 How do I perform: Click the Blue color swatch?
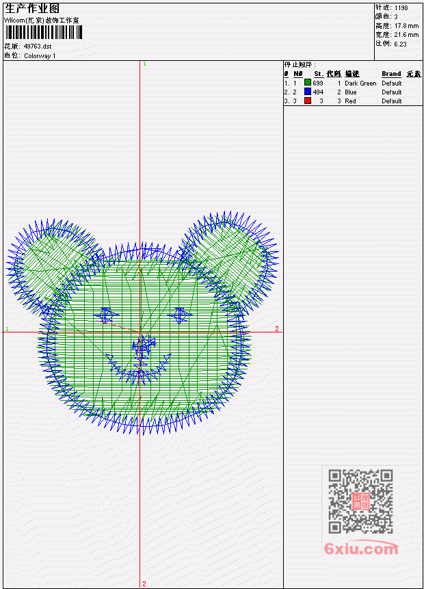tap(308, 92)
